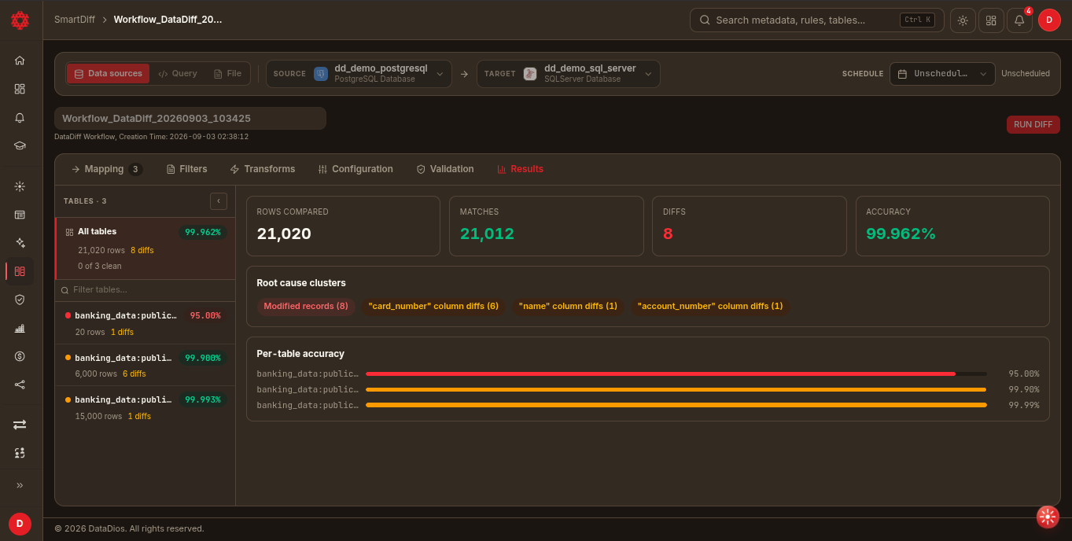Open the Schedule dropdown
Viewport: 1072px width, 541px height.
coord(942,74)
